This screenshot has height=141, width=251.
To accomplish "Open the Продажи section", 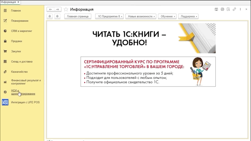I will (x=16, y=41).
